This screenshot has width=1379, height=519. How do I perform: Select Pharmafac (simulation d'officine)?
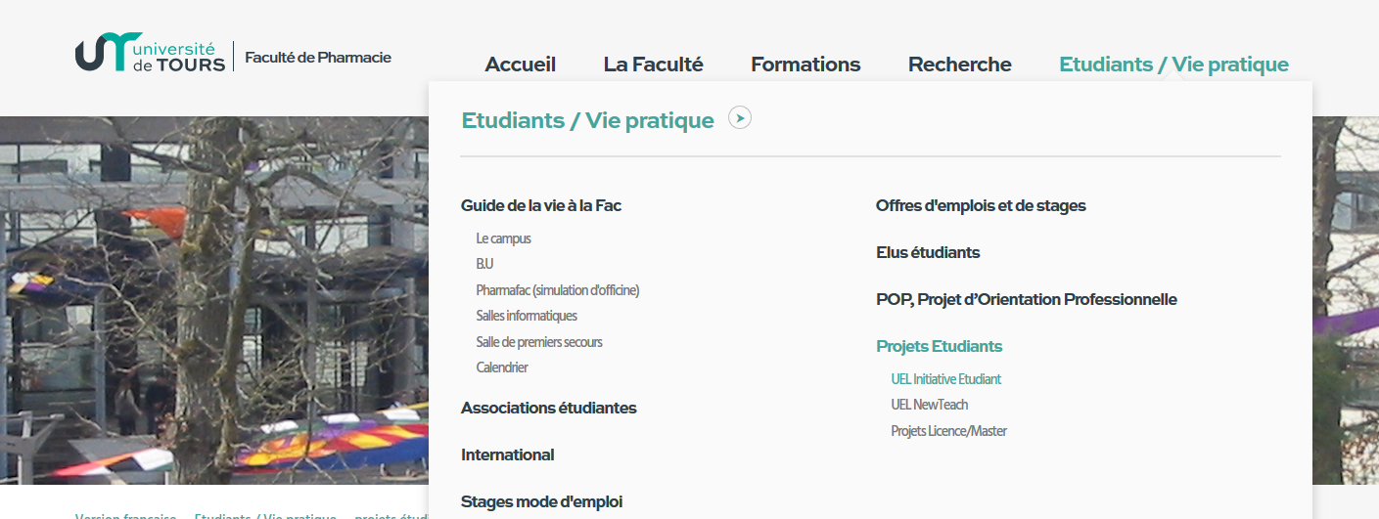pos(558,290)
